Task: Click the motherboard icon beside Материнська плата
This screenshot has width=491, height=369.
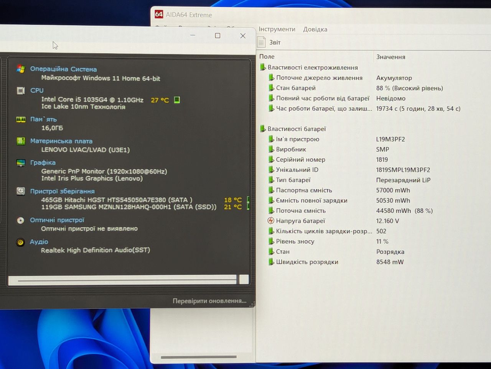Action: (21, 141)
